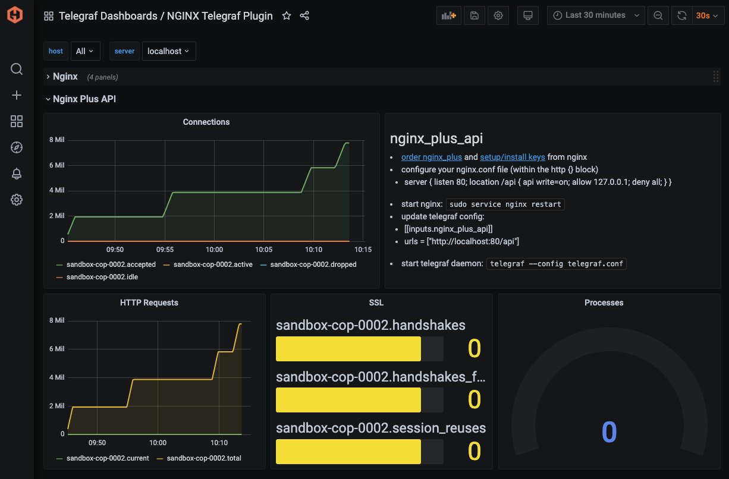This screenshot has width=729, height=479.
Task: Open the SSL panel title menu
Action: 376,302
